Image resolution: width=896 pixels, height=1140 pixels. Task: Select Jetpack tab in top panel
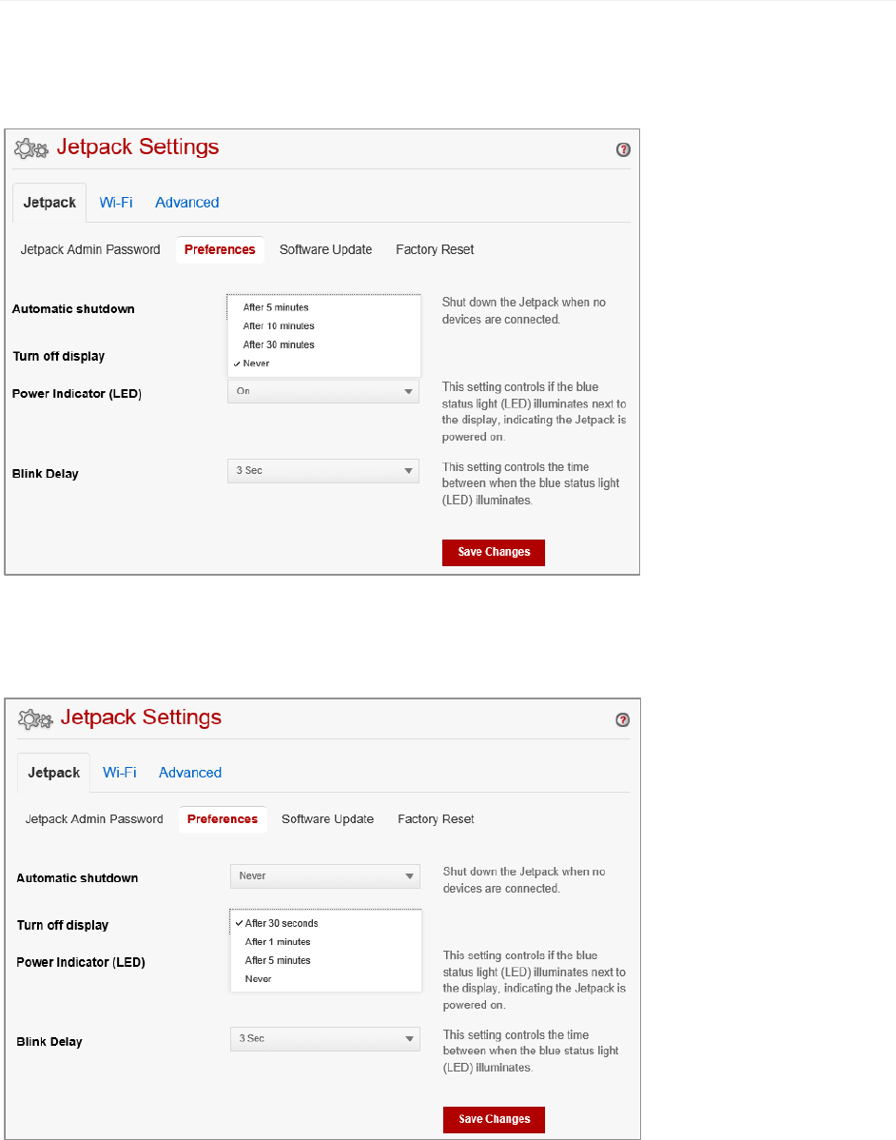(49, 203)
